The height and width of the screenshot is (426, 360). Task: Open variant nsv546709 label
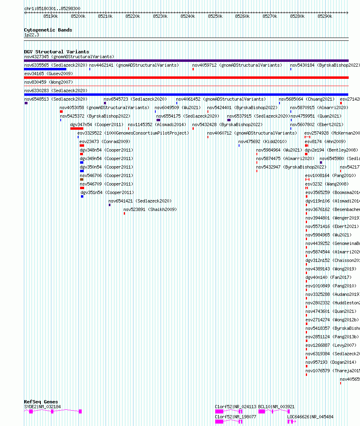pyautogui.click(x=106, y=184)
